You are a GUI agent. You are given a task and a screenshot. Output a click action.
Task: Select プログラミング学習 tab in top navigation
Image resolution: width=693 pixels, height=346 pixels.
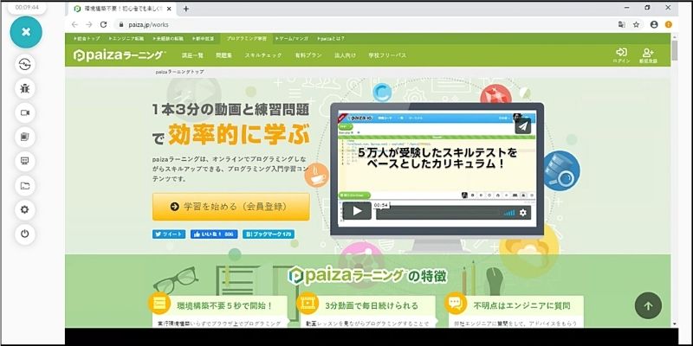click(247, 38)
